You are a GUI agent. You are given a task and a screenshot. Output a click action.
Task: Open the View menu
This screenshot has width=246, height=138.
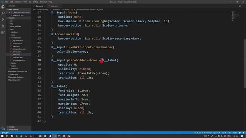[x=25, y=2]
